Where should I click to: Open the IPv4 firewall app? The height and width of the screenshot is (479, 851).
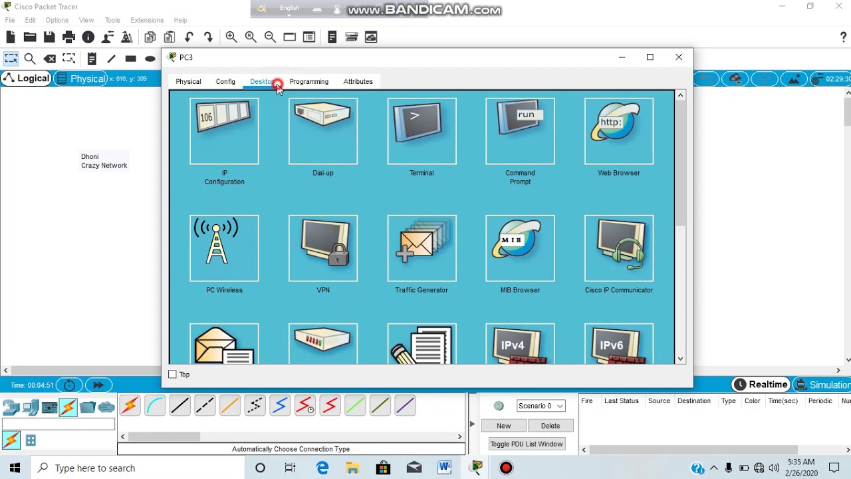tap(520, 344)
